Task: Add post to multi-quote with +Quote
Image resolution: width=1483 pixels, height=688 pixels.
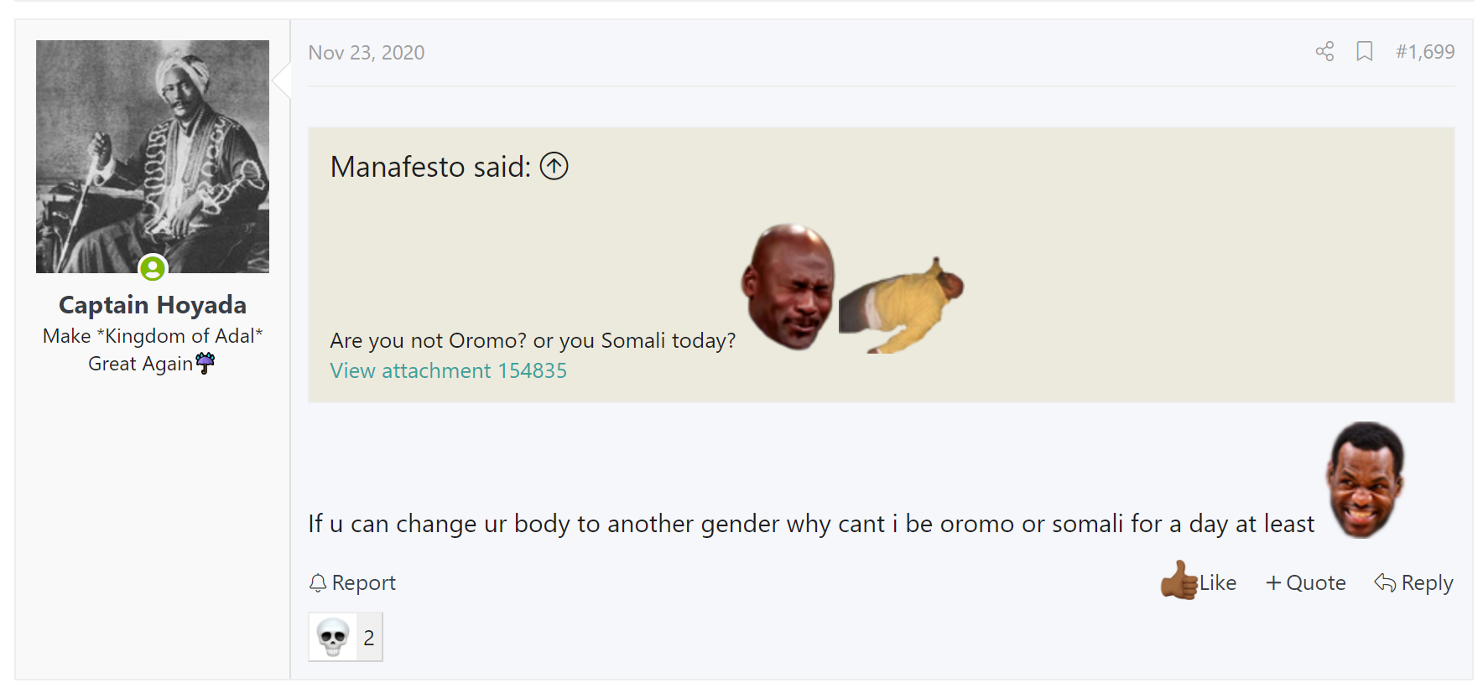Action: click(1305, 582)
